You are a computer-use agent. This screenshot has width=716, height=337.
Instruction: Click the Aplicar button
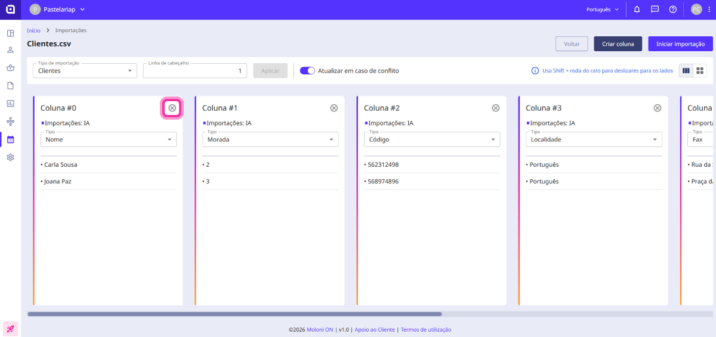[x=270, y=70]
